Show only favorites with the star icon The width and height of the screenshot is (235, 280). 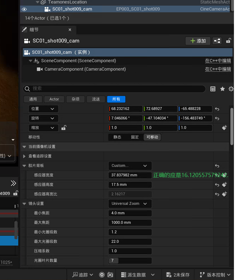point(222,89)
